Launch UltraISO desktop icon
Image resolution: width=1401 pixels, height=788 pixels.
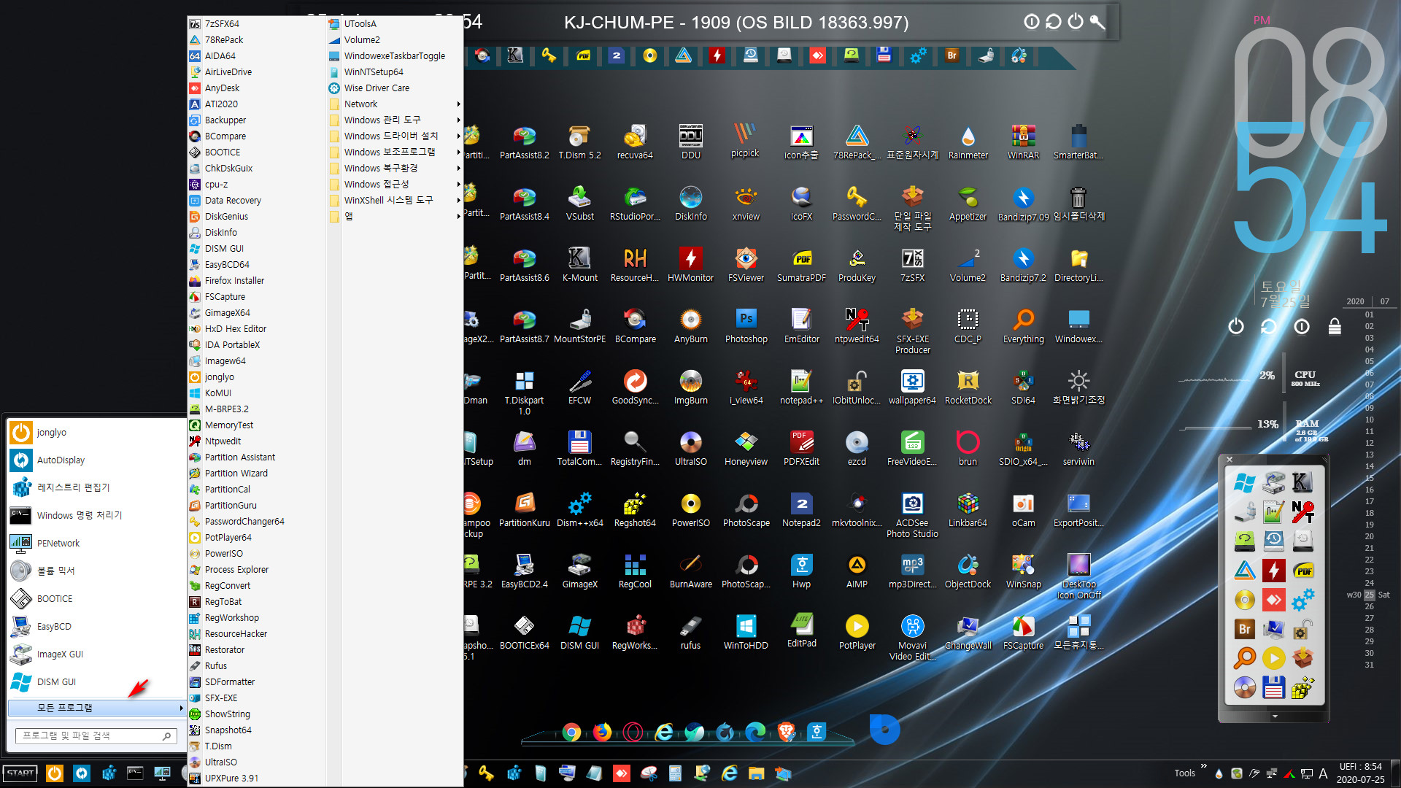[690, 448]
